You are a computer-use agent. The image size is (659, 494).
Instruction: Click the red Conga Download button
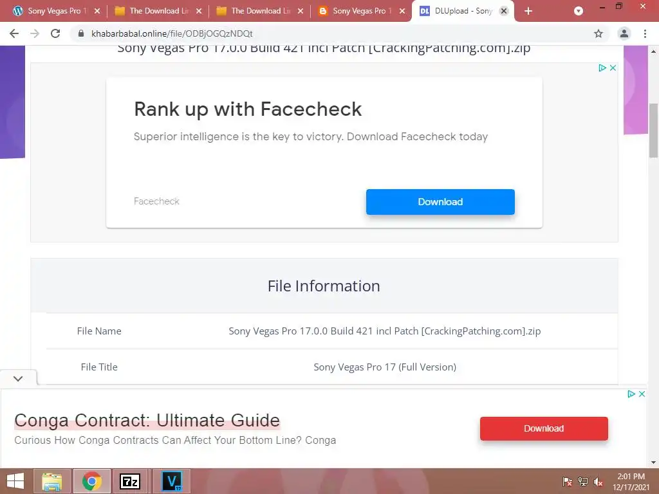point(544,428)
